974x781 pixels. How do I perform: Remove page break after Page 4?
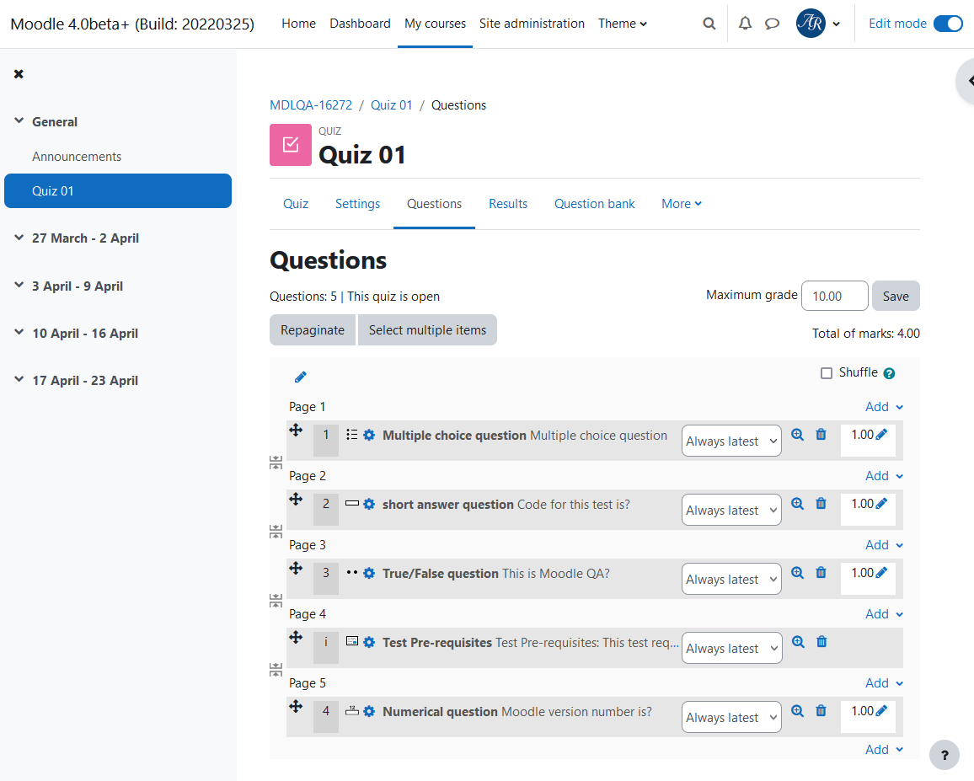276,669
